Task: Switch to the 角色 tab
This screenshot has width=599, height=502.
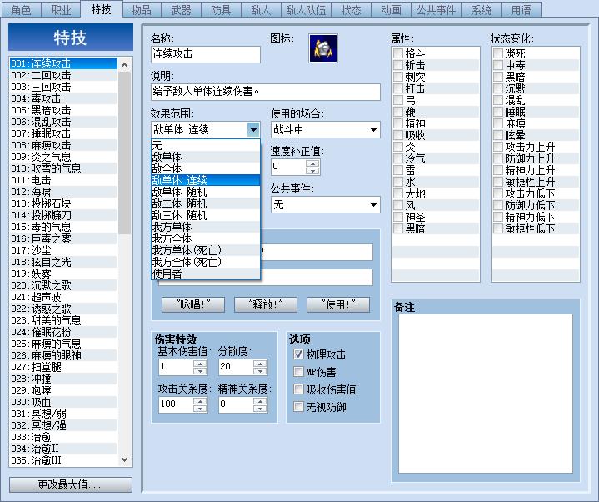Action: pos(21,10)
